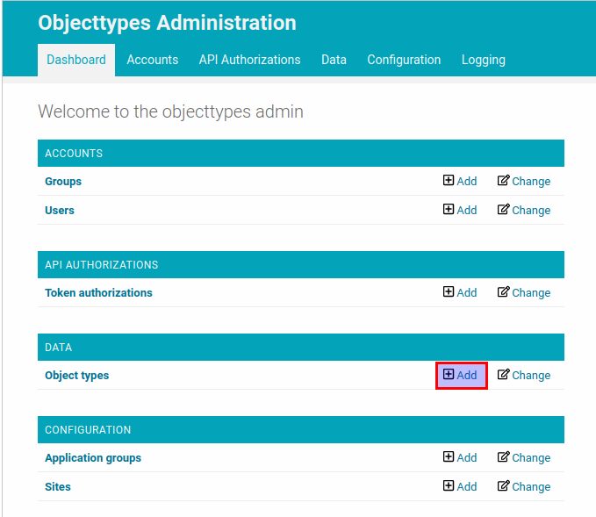Click plus icon for Token authorizations
The image size is (596, 517).
[449, 291]
